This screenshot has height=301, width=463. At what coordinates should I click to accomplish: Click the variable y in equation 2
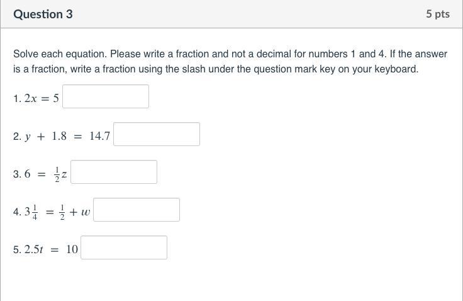point(28,136)
